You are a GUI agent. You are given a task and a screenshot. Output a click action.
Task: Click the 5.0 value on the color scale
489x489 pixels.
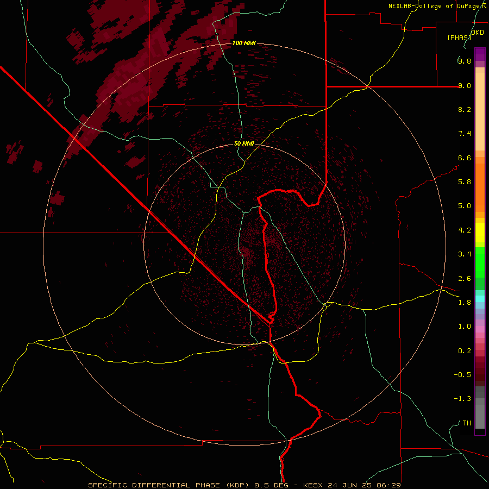click(x=465, y=206)
